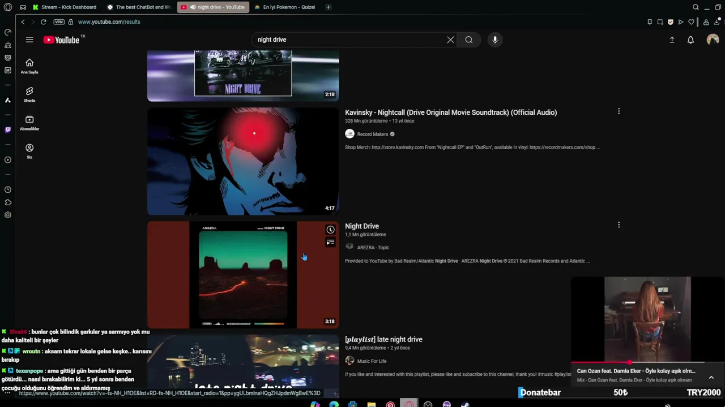Take a snapshot with the capture icon
The height and width of the screenshot is (407, 725).
[660, 22]
